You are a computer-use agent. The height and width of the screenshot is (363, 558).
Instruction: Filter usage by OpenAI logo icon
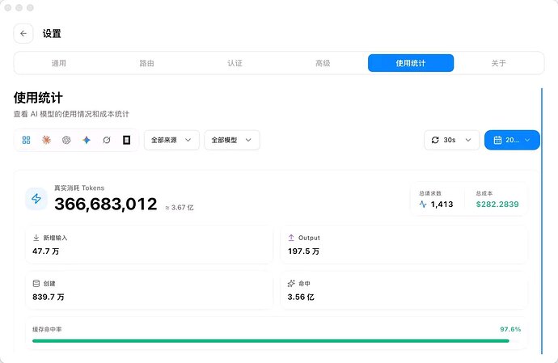click(x=66, y=140)
